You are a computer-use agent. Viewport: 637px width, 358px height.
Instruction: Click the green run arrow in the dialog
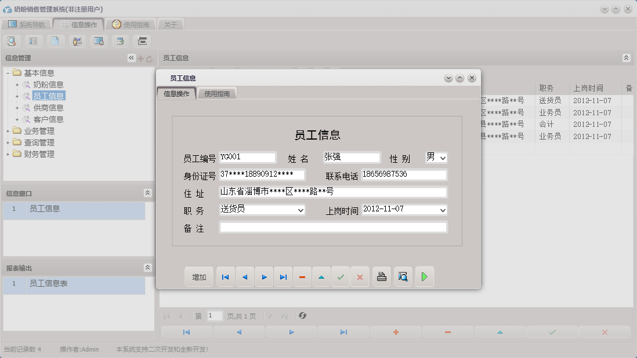[425, 277]
